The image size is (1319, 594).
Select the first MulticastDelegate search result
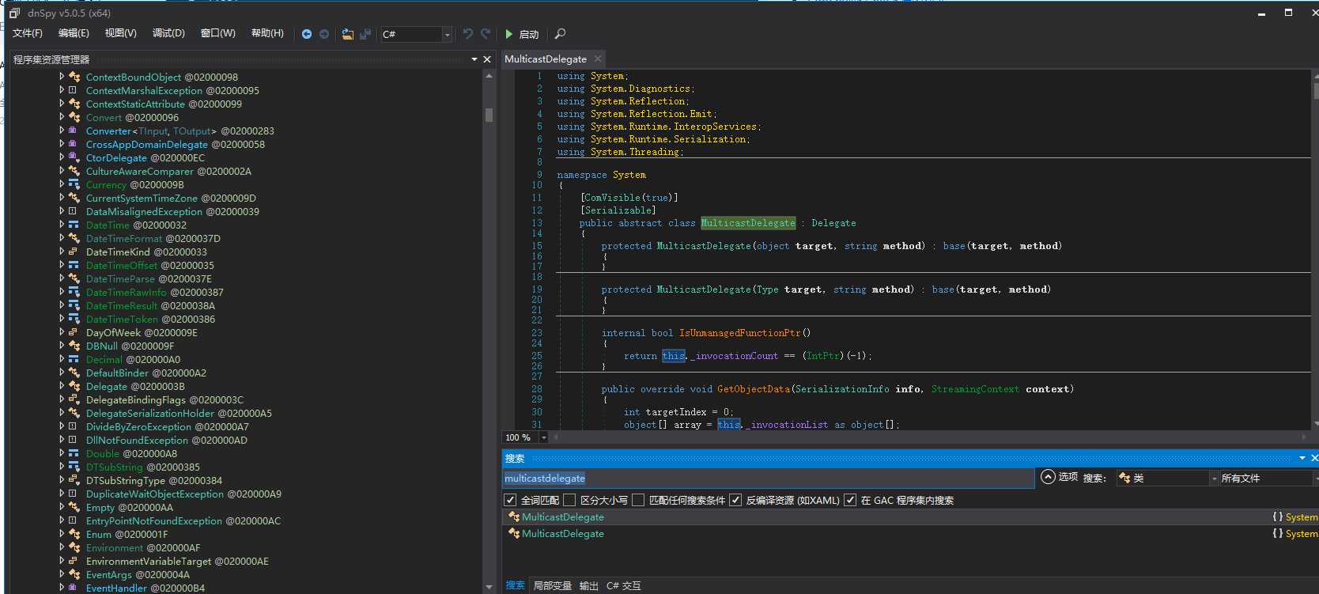point(563,517)
